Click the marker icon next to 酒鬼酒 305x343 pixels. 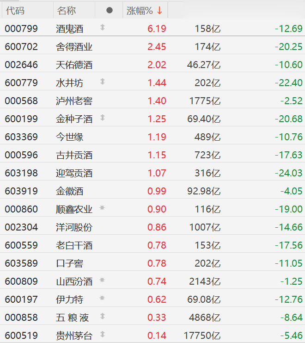click(x=103, y=27)
